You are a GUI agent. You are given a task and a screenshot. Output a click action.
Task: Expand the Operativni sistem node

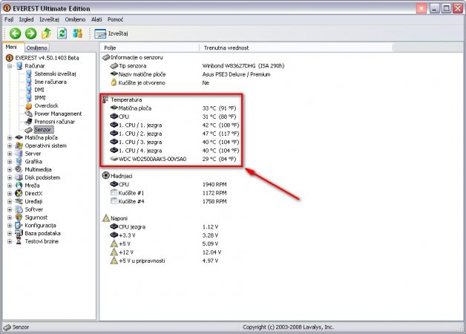pyautogui.click(x=10, y=145)
